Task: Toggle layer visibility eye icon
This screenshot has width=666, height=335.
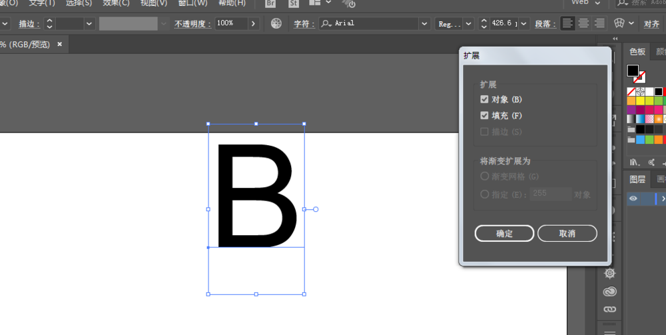Action: tap(633, 198)
